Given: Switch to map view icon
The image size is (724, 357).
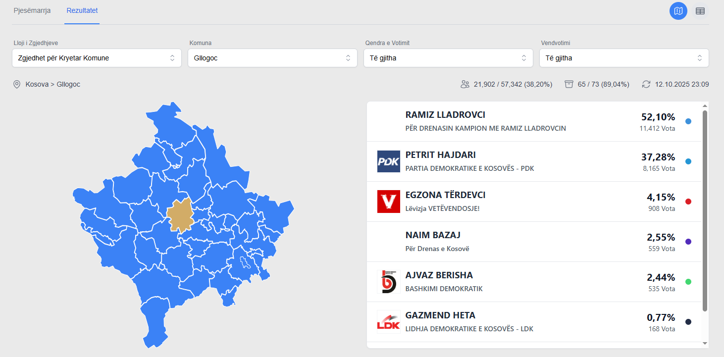Looking at the screenshot, I should coord(678,11).
